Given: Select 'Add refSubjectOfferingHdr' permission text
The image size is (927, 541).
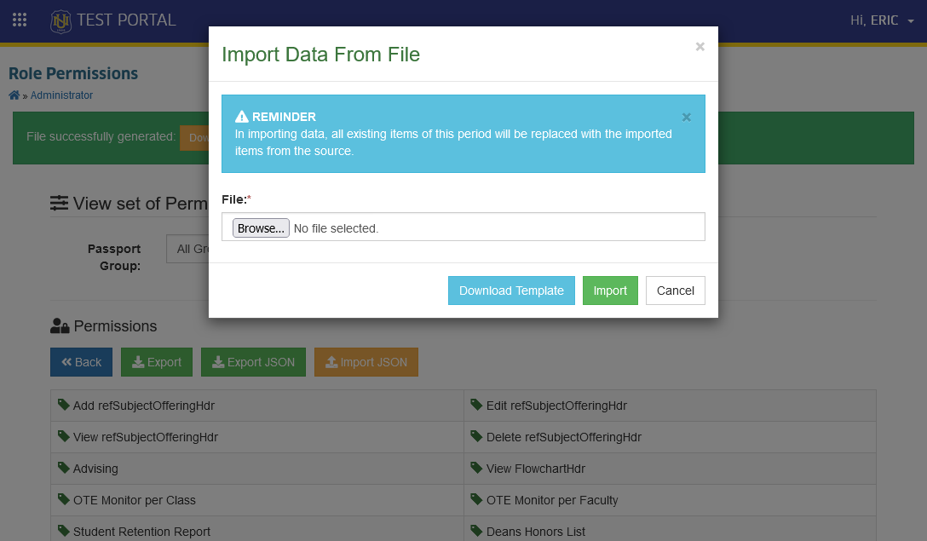Looking at the screenshot, I should [144, 406].
